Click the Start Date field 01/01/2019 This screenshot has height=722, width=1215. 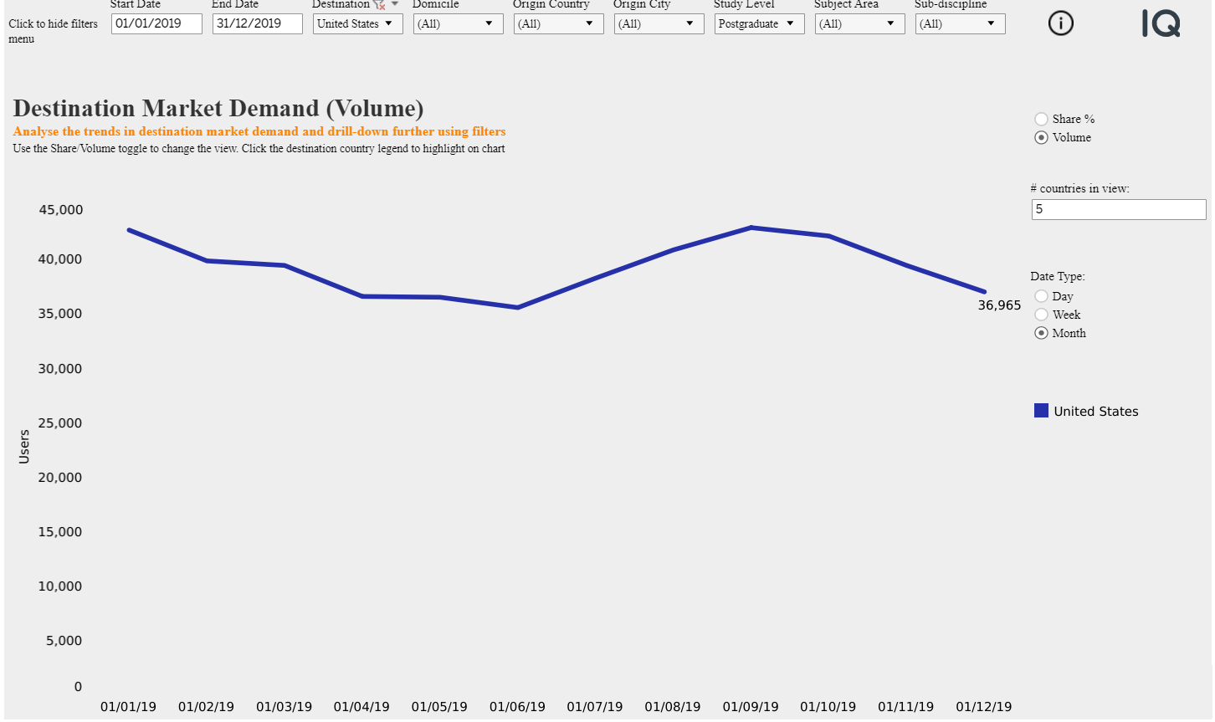click(156, 23)
